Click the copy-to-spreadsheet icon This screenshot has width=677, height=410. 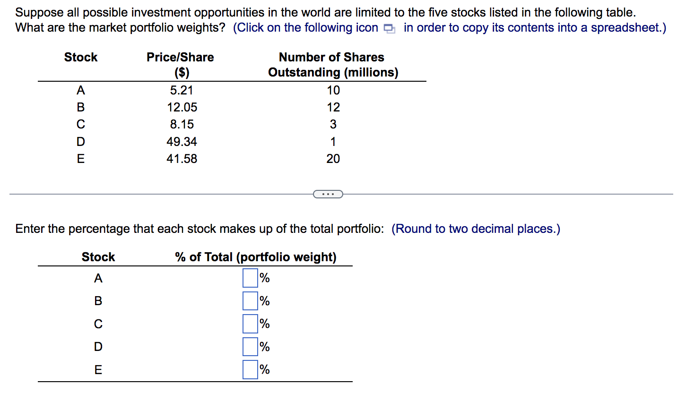pos(389,29)
